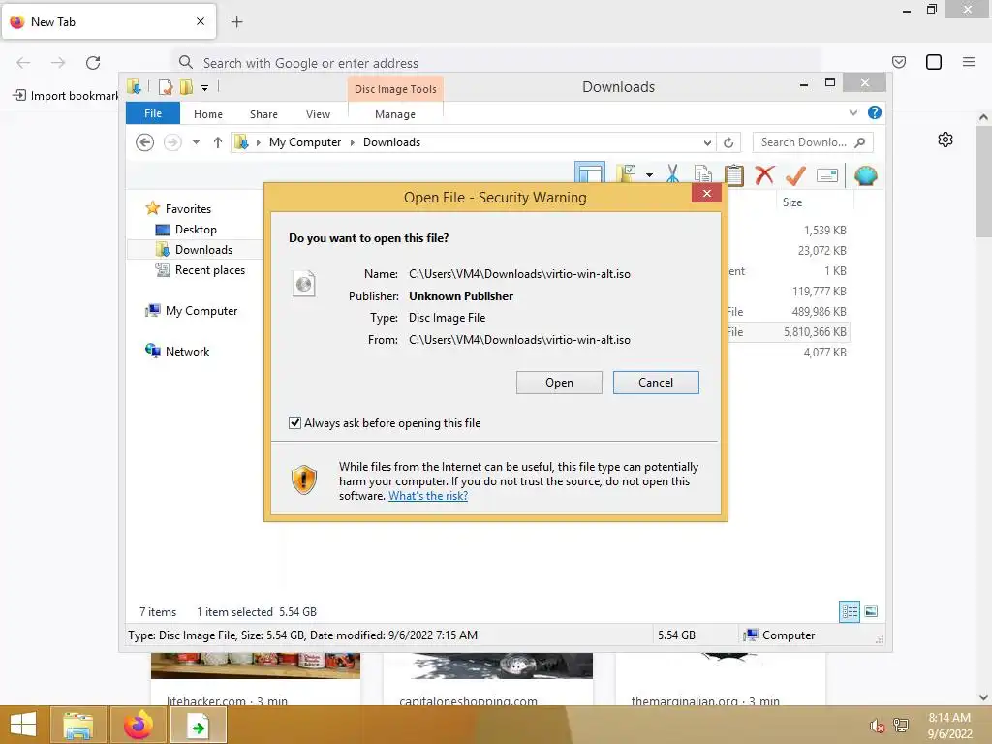This screenshot has width=992, height=744.
Task: Switch to large icons view in status bar
Action: [871, 611]
